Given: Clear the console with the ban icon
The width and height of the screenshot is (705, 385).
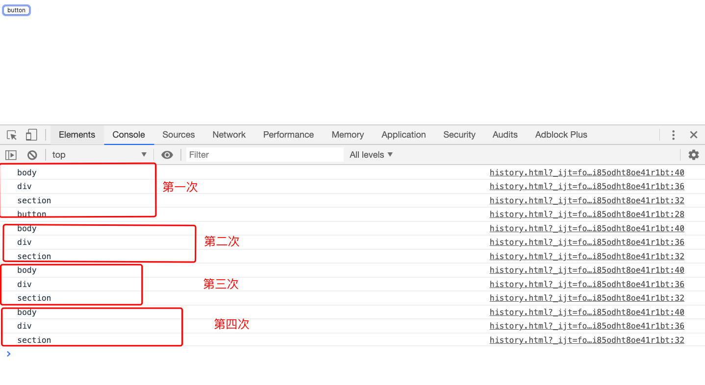Looking at the screenshot, I should (32, 155).
